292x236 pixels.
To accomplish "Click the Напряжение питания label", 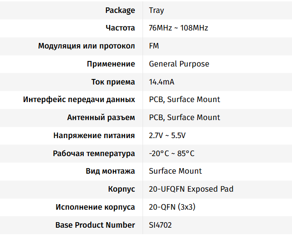I will point(94,135).
